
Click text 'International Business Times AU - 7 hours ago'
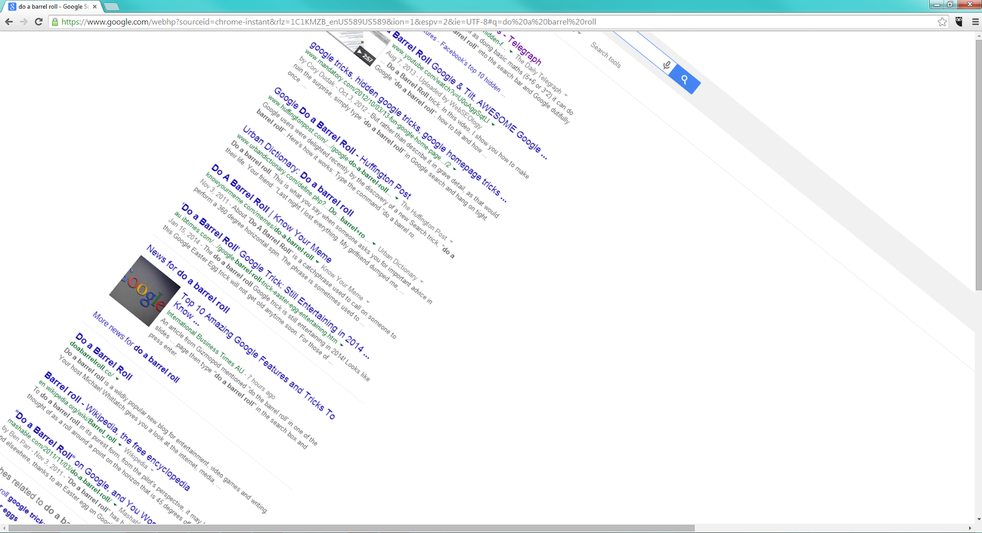click(221, 355)
